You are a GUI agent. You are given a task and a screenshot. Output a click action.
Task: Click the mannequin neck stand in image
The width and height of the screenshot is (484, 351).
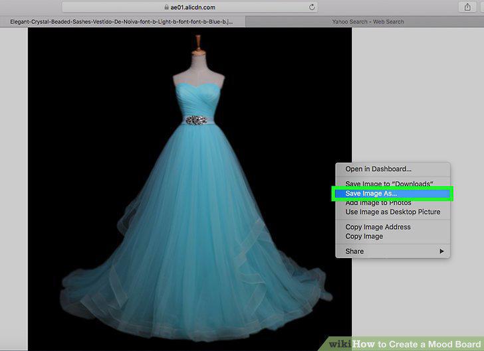(198, 45)
